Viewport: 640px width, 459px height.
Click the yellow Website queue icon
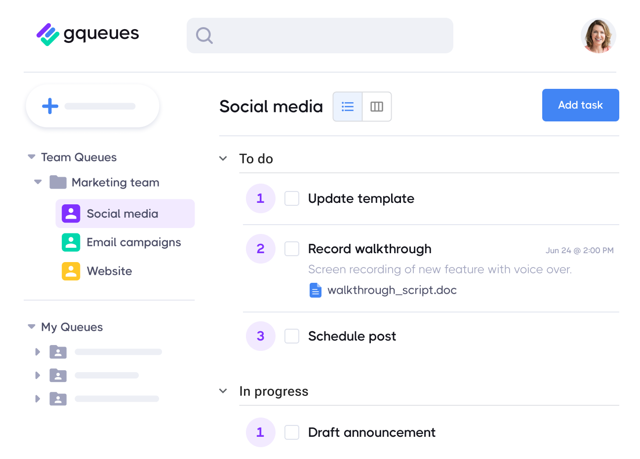71,271
